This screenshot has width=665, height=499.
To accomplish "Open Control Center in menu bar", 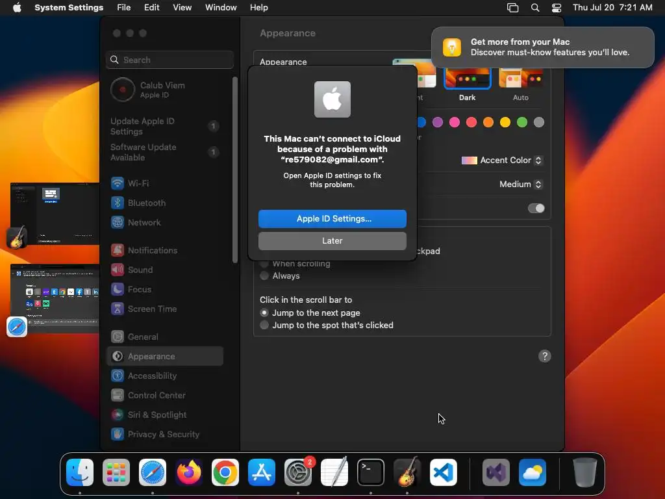I will click(557, 8).
